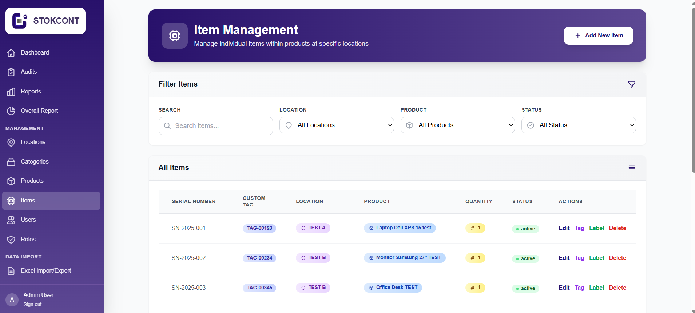The height and width of the screenshot is (313, 695).
Task: Click the Add New Item button
Action: [x=598, y=36]
